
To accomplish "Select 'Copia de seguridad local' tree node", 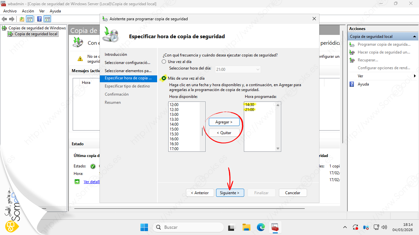I will click(x=36, y=34).
